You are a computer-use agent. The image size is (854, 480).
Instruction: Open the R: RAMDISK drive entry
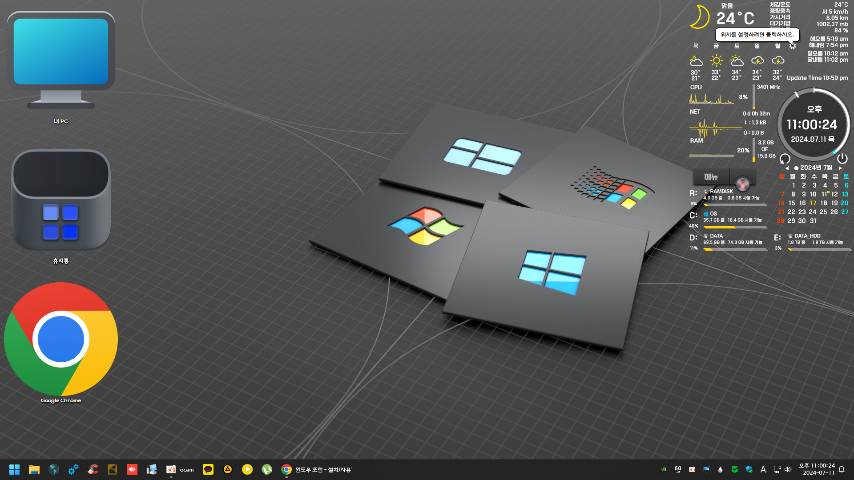click(729, 197)
